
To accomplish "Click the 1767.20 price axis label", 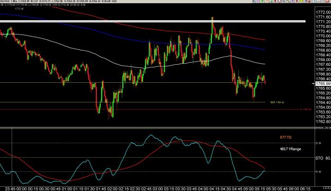I will 323,70.
